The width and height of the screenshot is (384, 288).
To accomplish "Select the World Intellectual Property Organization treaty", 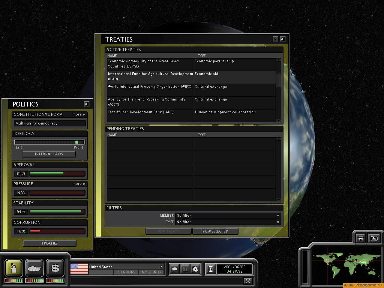I will pyautogui.click(x=150, y=87).
